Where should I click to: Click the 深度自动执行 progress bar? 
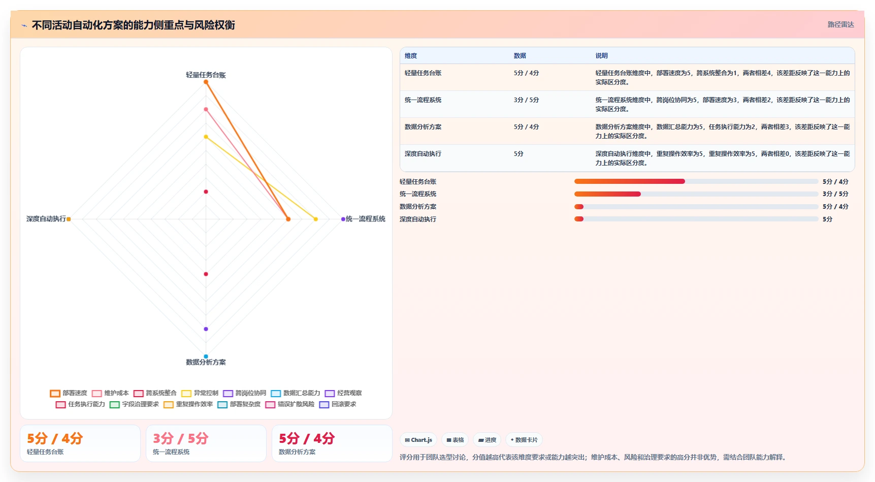point(696,219)
